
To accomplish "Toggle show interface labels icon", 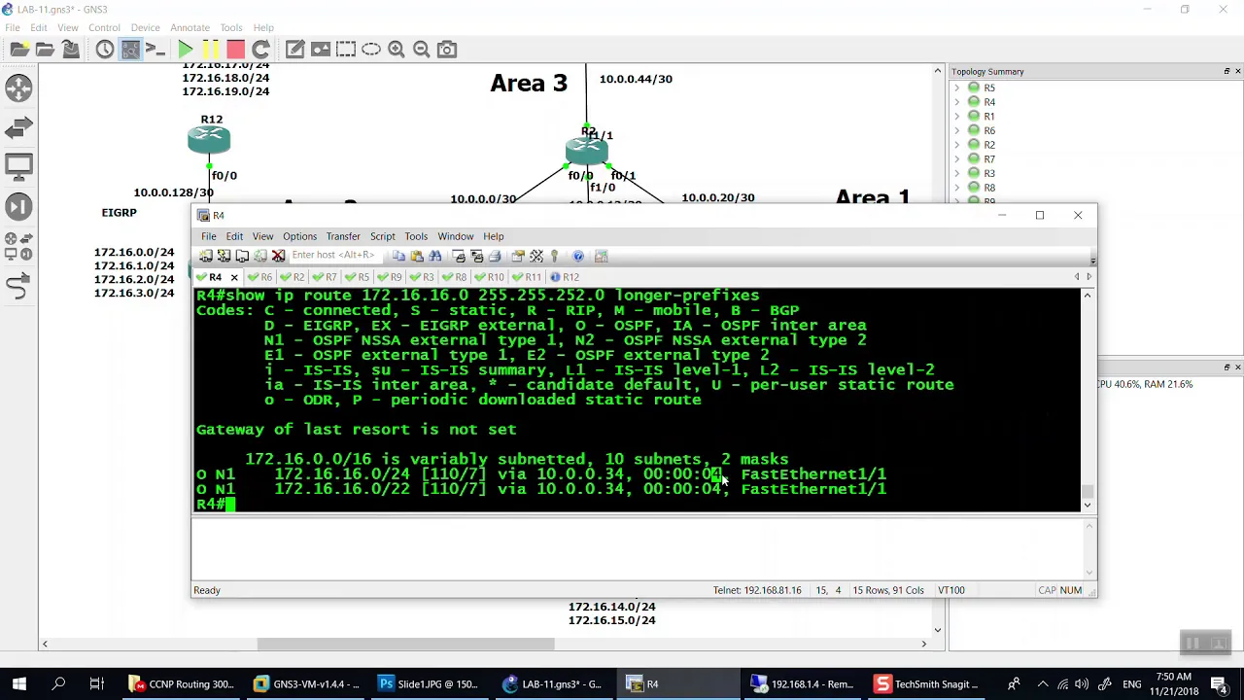I will (129, 50).
